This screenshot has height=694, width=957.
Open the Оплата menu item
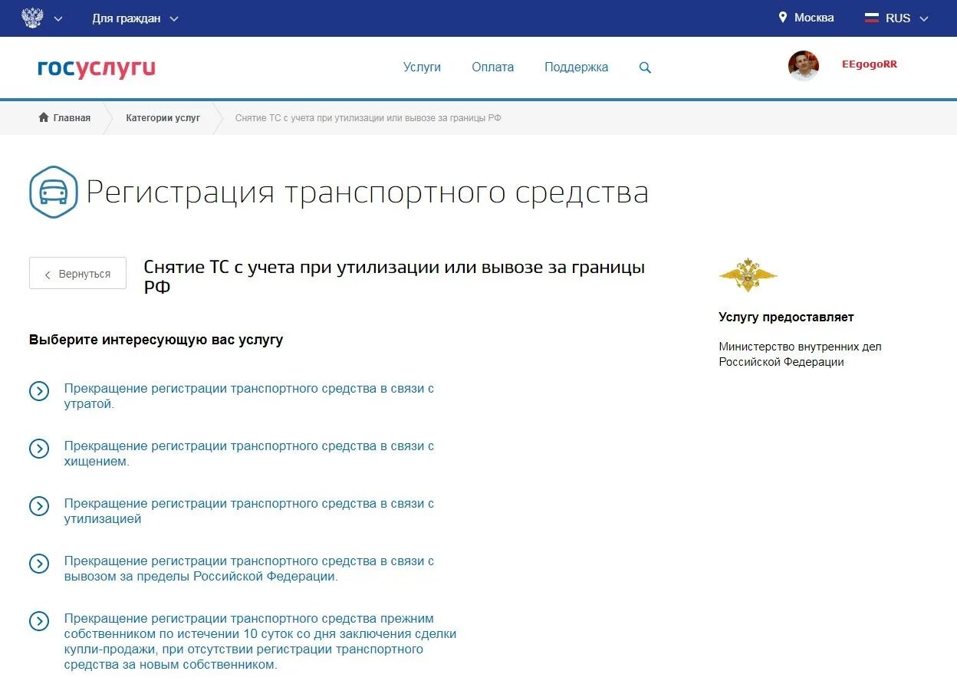[x=493, y=67]
